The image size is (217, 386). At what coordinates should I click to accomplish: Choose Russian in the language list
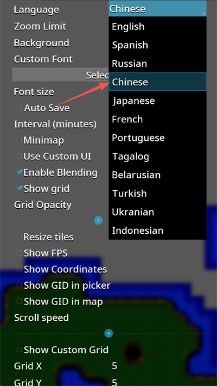[157, 64]
